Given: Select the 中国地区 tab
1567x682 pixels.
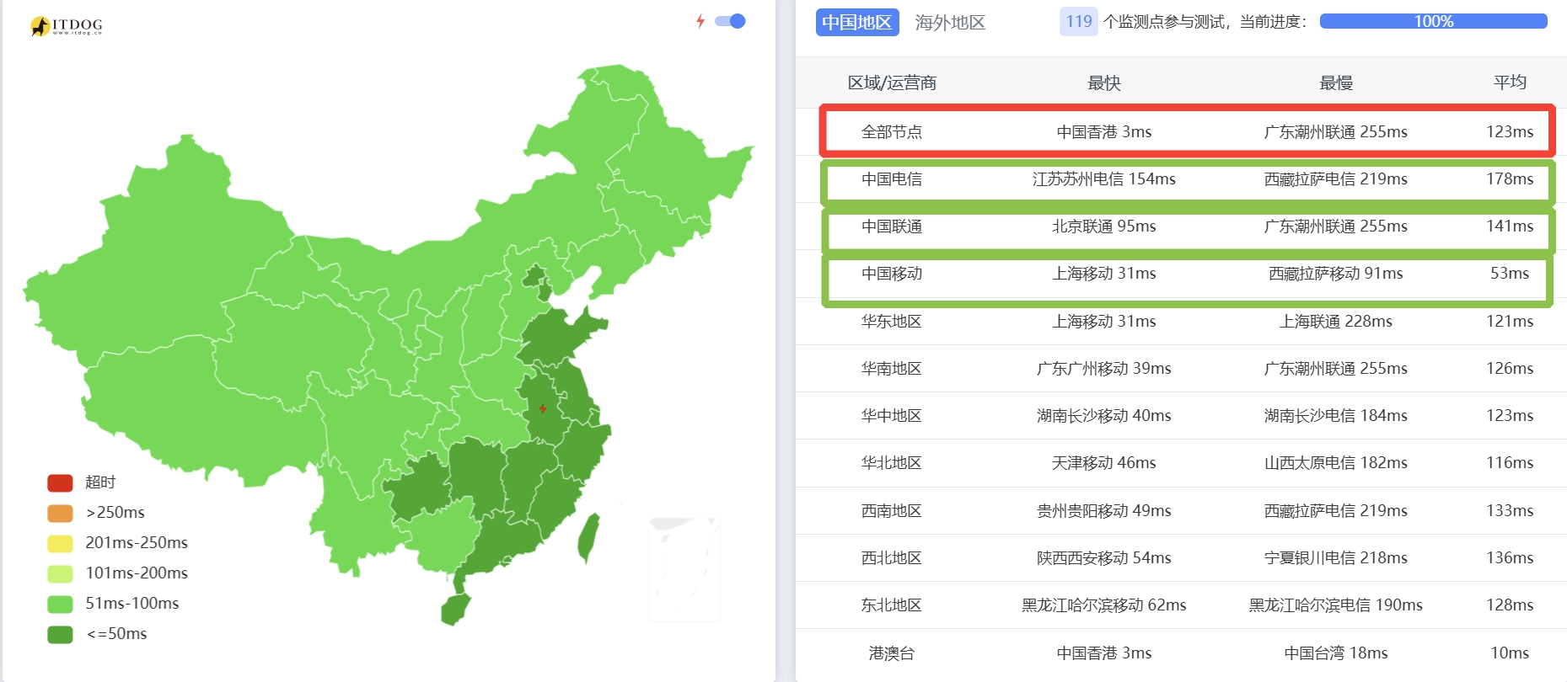Looking at the screenshot, I should click(x=857, y=23).
